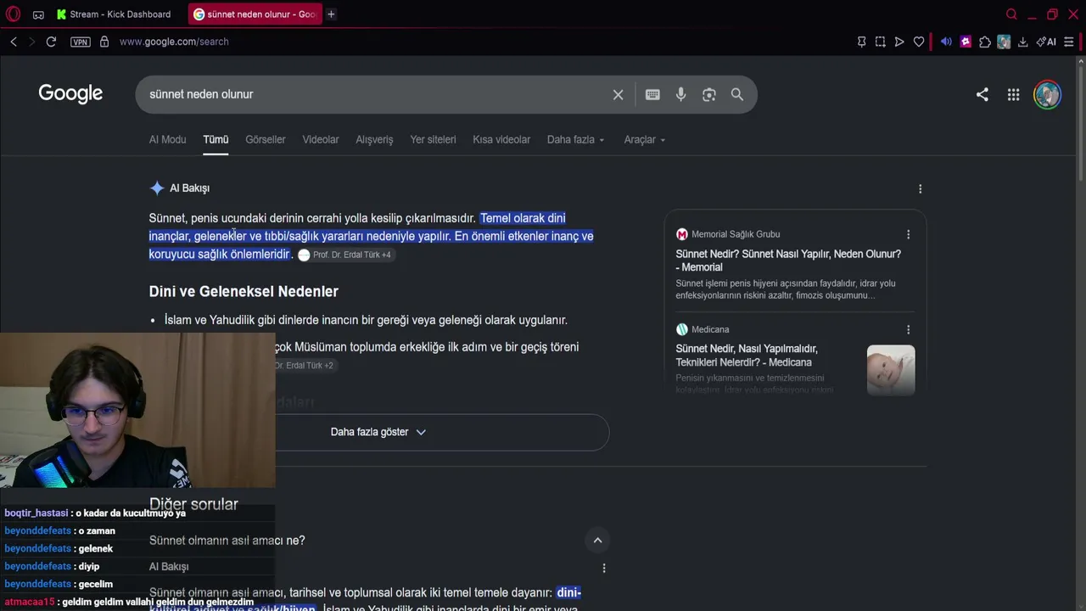The image size is (1086, 611).
Task: Open the Dr. Erdal Türk +2 sources chip
Action: [x=304, y=365]
